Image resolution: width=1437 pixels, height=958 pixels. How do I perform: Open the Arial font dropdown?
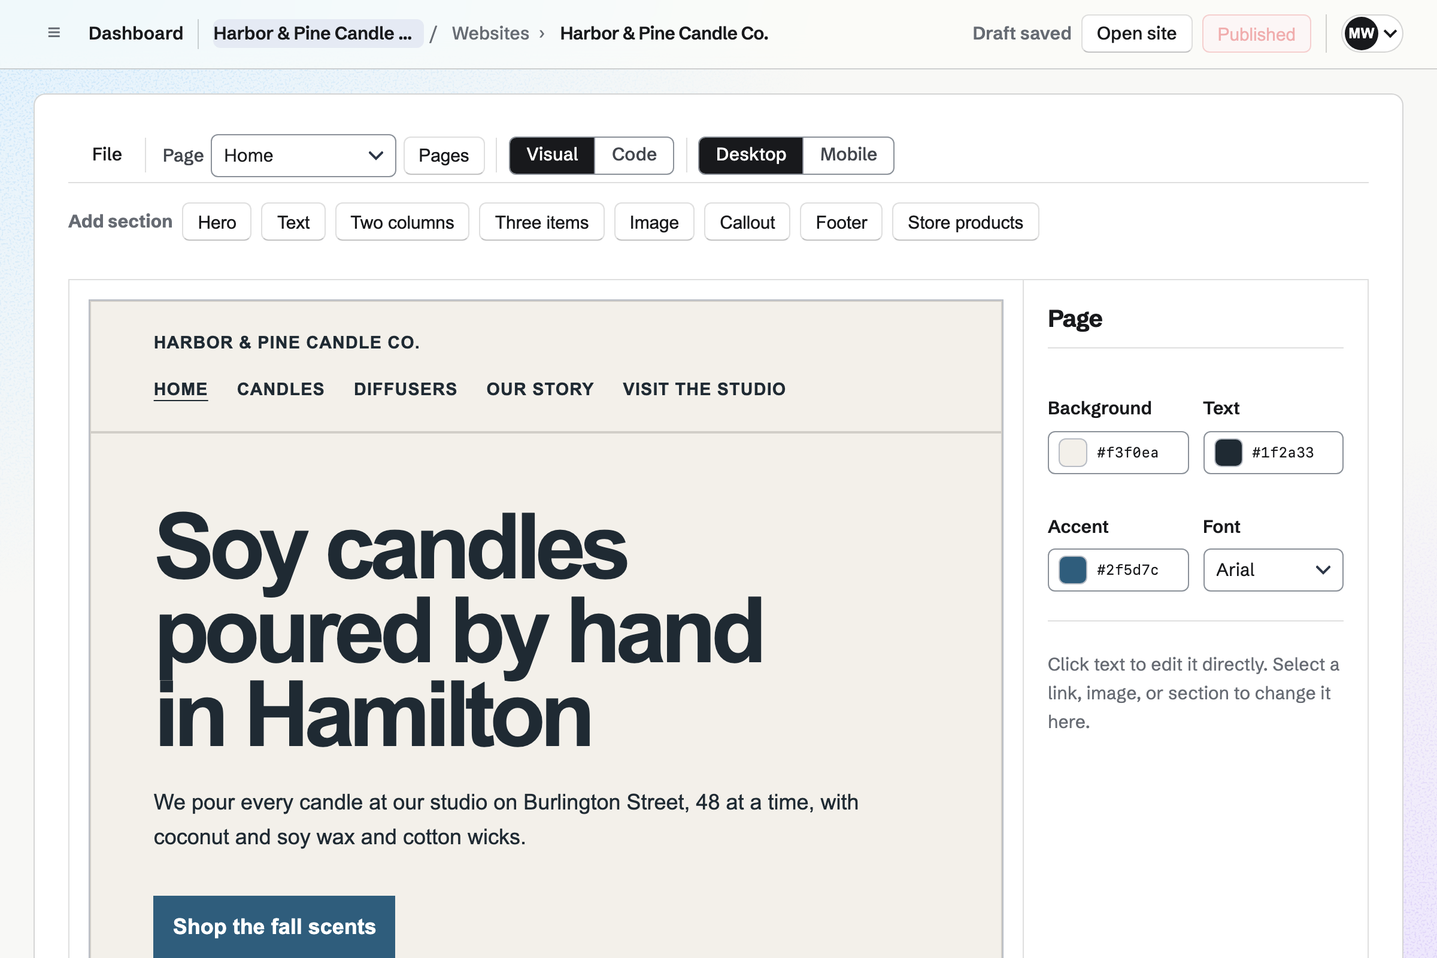point(1274,570)
